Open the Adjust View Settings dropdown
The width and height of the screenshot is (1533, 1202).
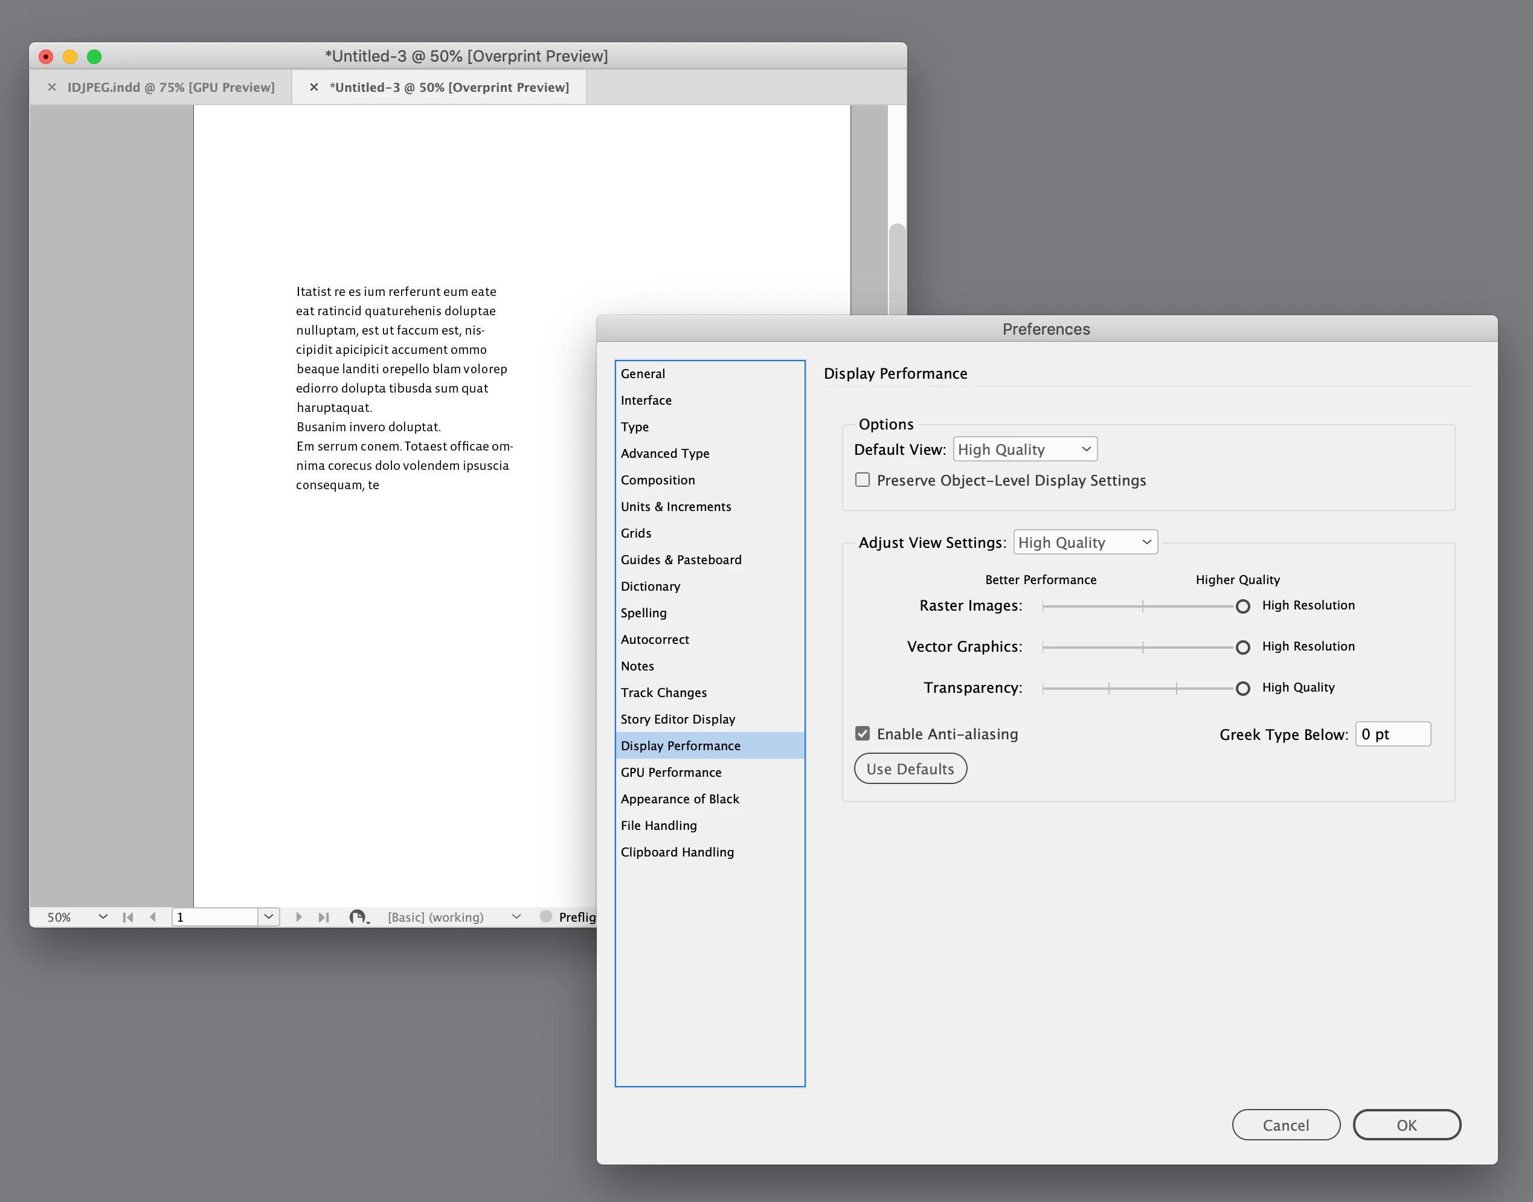(1085, 542)
